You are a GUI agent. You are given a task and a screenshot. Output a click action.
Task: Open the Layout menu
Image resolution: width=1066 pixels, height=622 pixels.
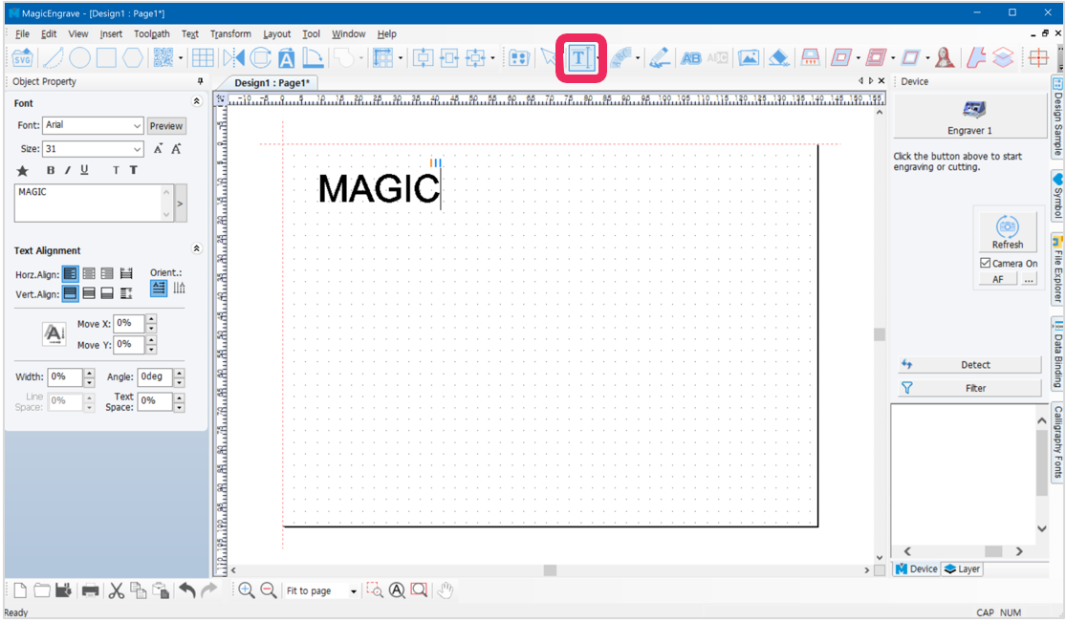[276, 34]
